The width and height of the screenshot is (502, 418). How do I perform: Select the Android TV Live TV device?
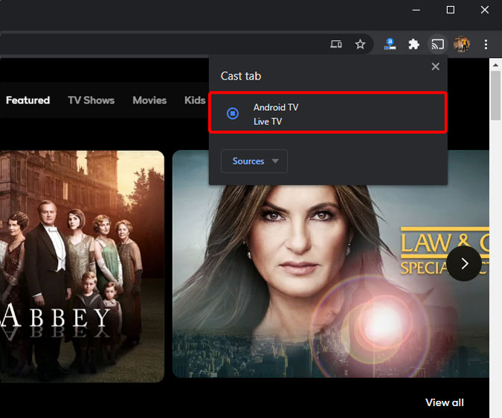tap(328, 112)
